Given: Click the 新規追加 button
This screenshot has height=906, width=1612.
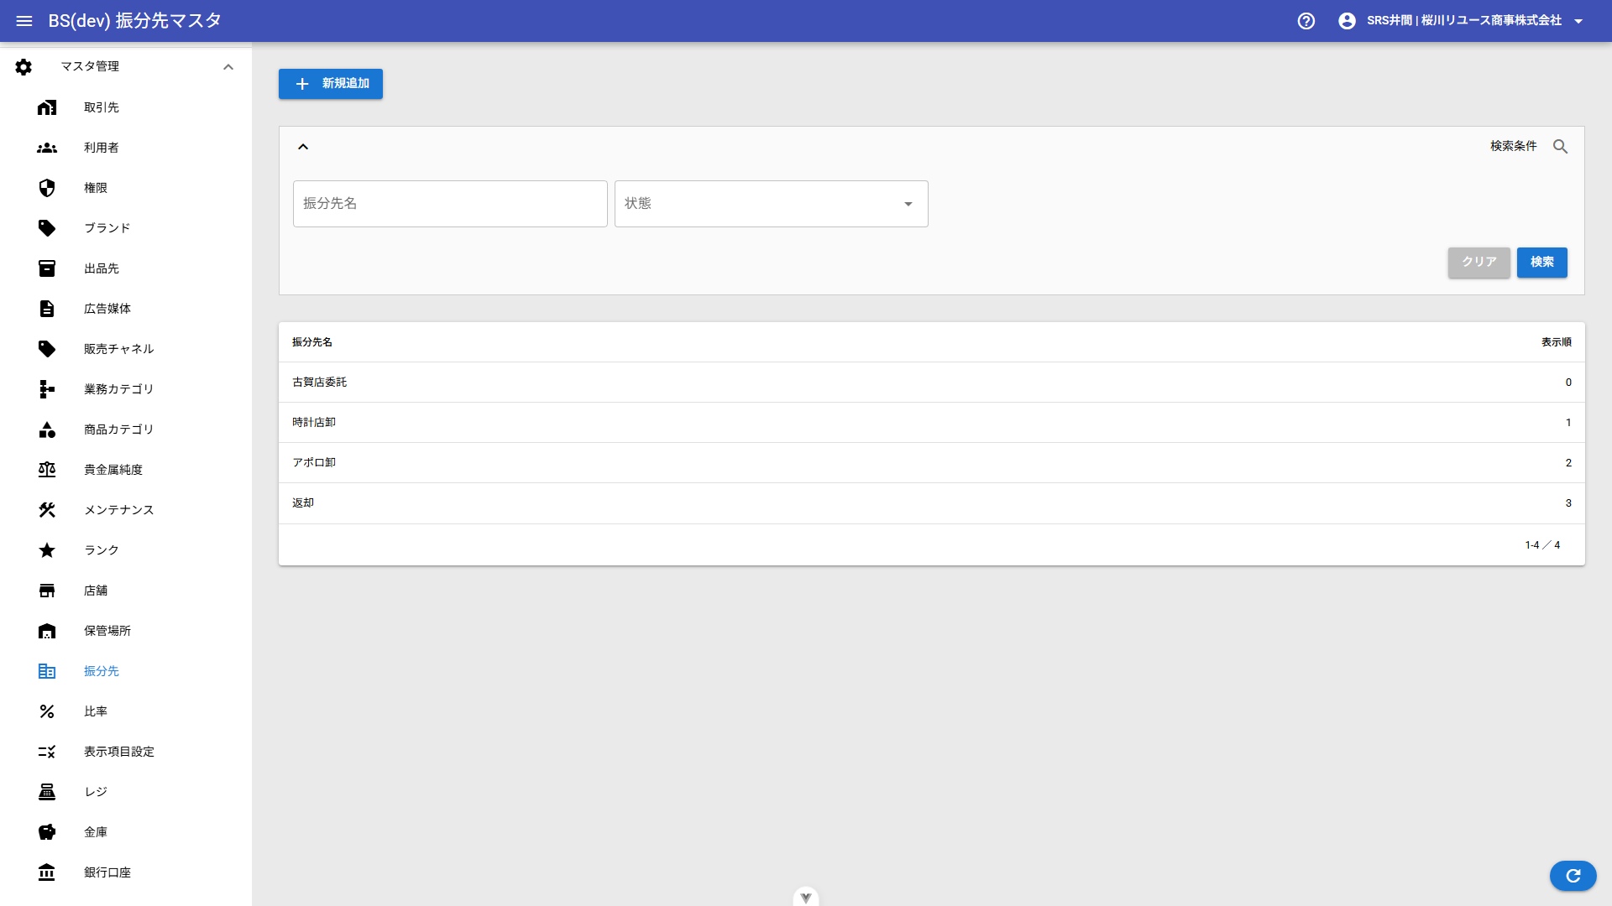Looking at the screenshot, I should pos(331,84).
